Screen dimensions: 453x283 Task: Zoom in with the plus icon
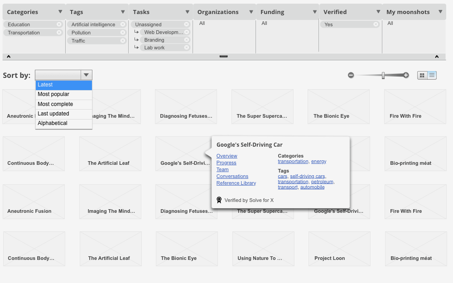(405, 75)
